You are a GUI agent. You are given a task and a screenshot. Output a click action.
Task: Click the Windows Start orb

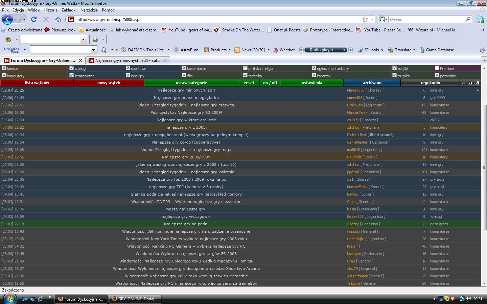9,299
